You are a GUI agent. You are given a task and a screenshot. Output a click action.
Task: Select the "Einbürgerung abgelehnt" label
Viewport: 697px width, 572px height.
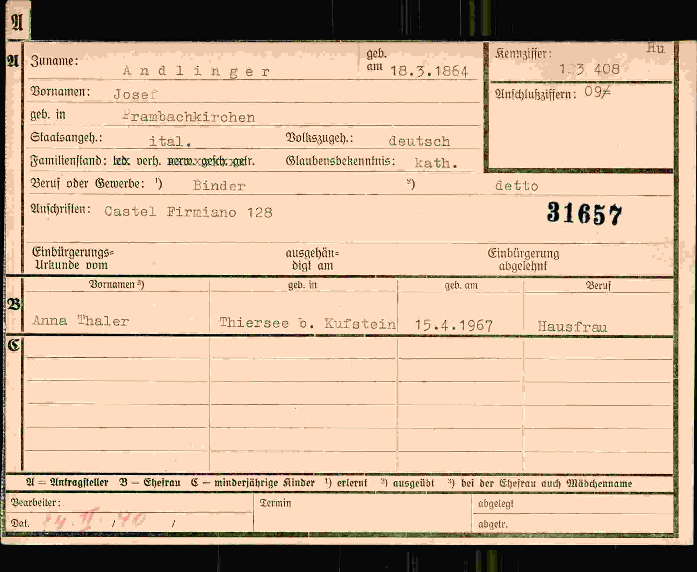click(x=523, y=260)
